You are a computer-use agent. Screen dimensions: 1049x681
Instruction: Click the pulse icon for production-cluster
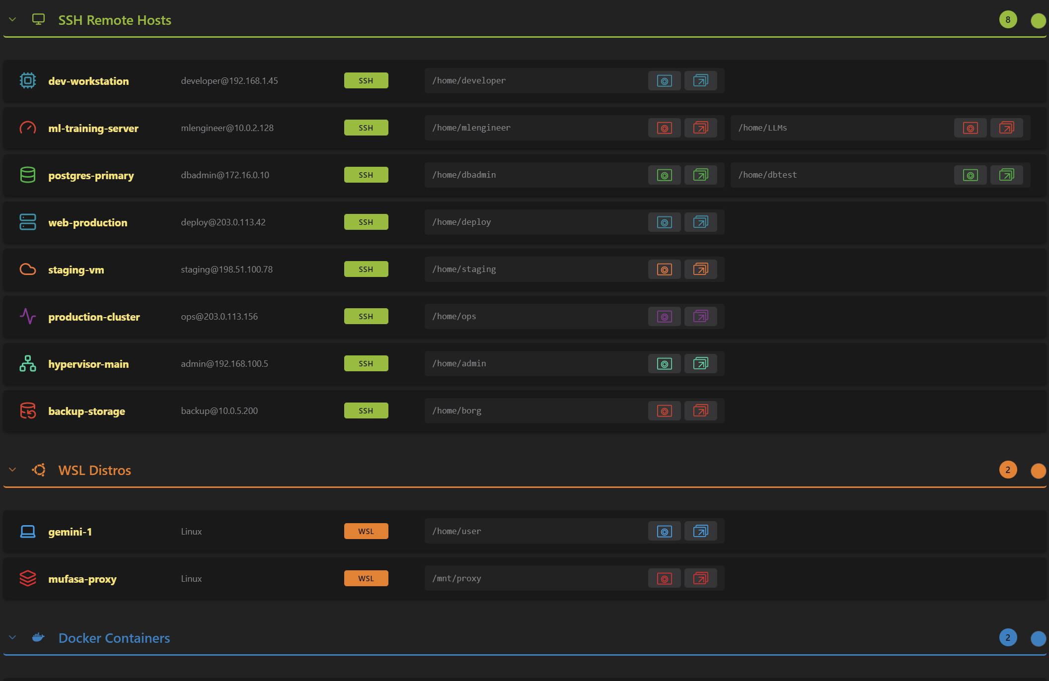[x=28, y=316]
